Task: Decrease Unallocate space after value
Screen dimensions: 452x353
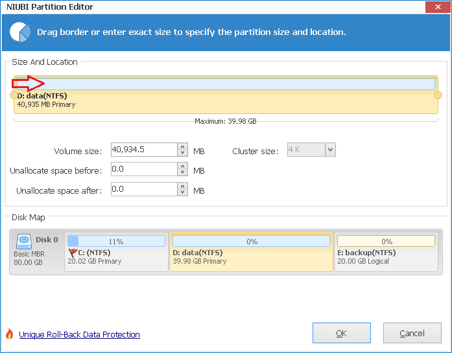Action: (x=182, y=192)
